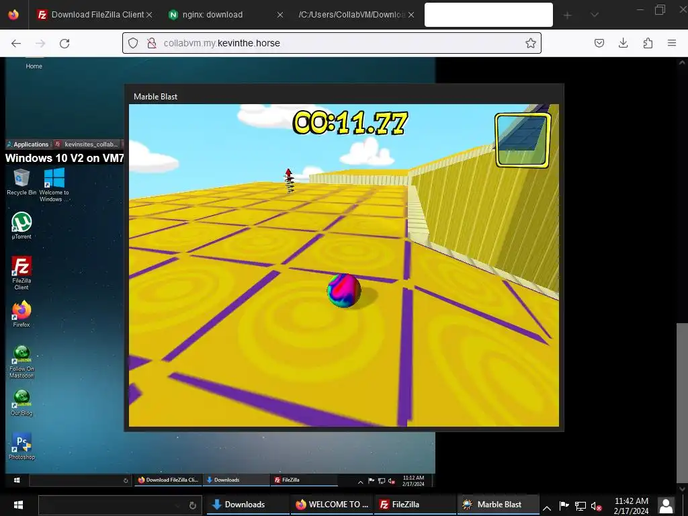
Task: Click Download FileZilla Cli... in inner VM taskbar
Action: 167,480
